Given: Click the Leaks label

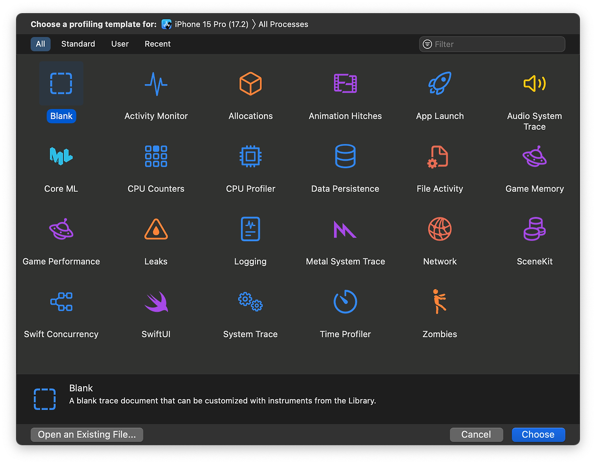Looking at the screenshot, I should [x=156, y=261].
